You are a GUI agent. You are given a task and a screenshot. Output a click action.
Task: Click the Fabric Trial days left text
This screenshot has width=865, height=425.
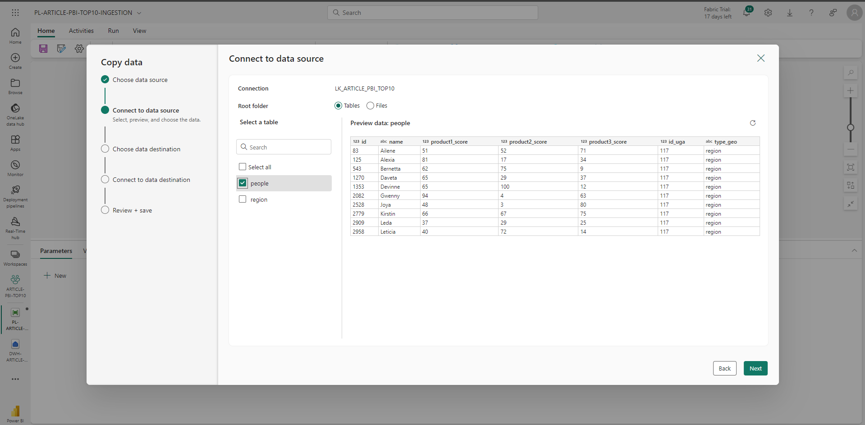[718, 13]
